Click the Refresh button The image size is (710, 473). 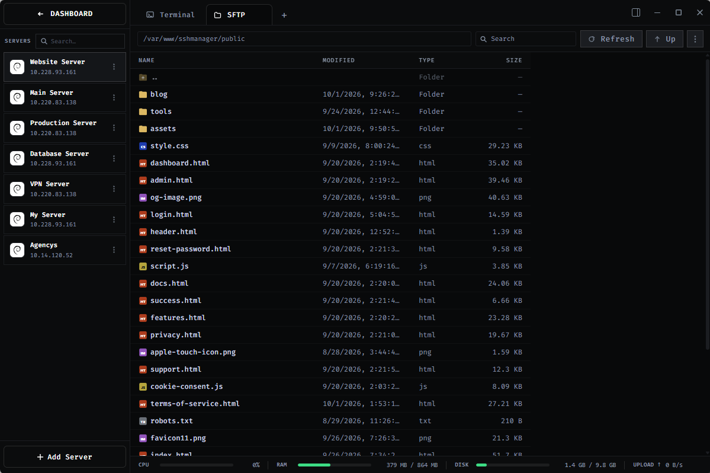tap(611, 39)
